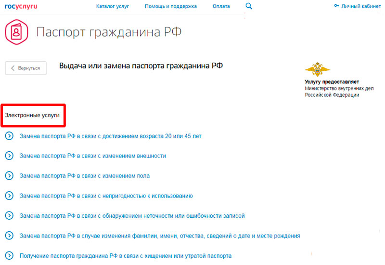Click the passport icon beside page title
Image resolution: width=385 pixels, height=265 pixels.
[x=17, y=32]
